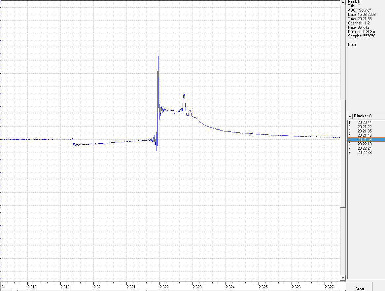
Task: Expand the Blocks dropdown arrow
Action: pyautogui.click(x=350, y=116)
